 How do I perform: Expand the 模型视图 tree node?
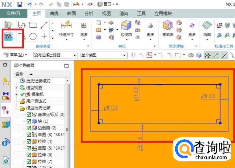17,88
